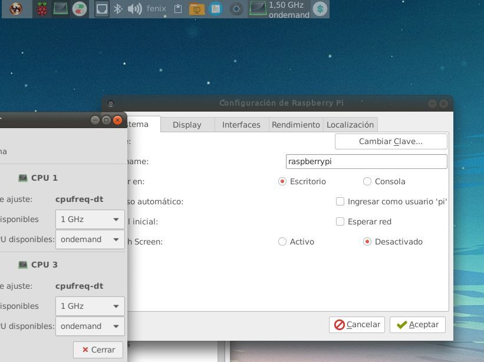Click the Bluetooth icon

[117, 9]
